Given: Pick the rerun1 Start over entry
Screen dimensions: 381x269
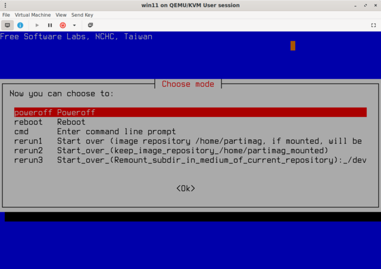Looking at the screenshot, I should pos(188,141).
